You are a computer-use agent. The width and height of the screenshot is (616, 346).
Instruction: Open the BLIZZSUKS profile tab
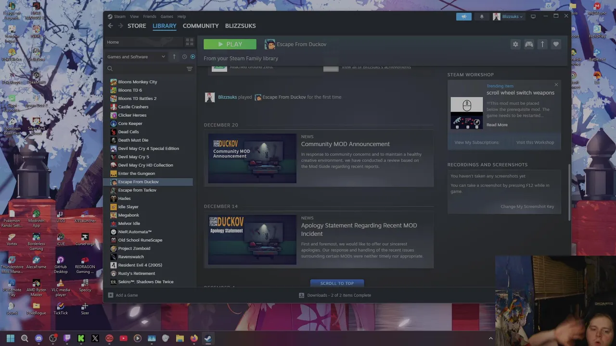[241, 26]
